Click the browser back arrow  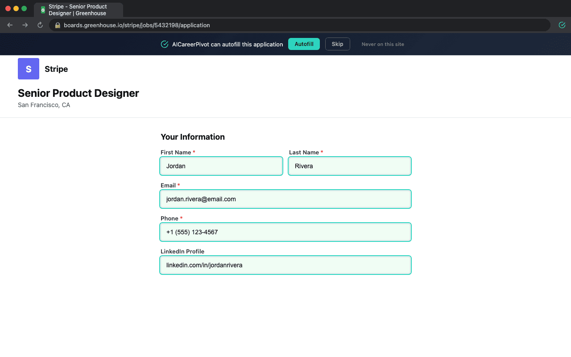[10, 25]
